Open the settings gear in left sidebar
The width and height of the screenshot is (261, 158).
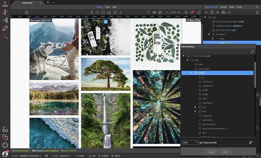(5, 145)
